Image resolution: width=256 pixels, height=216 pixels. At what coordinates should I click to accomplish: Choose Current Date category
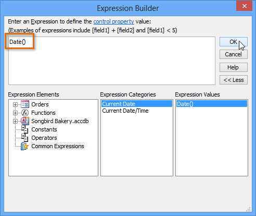click(x=137, y=104)
